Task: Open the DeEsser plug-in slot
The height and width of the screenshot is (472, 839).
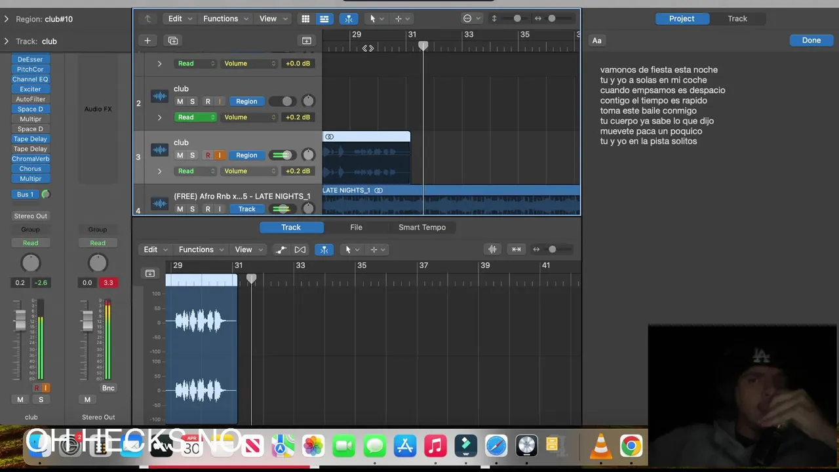Action: pyautogui.click(x=30, y=59)
